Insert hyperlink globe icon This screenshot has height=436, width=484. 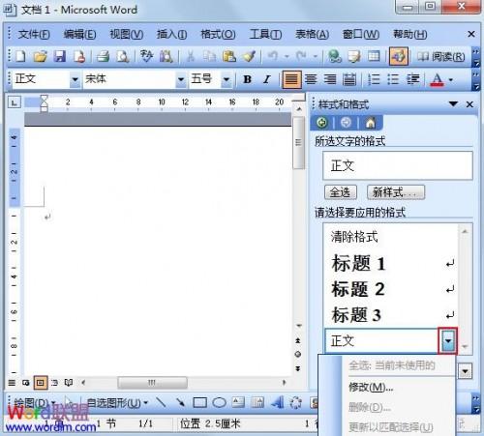335,57
